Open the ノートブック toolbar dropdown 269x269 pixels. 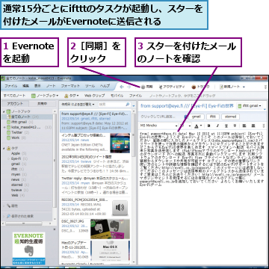tap(45, 96)
